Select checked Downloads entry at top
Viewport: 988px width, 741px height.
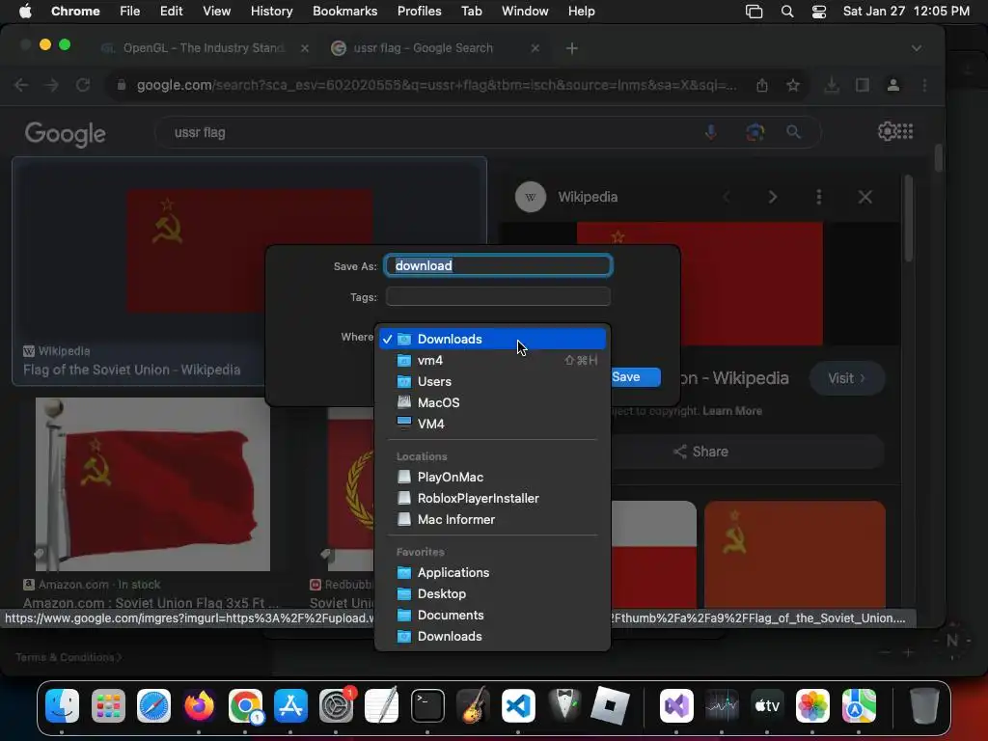click(x=492, y=339)
